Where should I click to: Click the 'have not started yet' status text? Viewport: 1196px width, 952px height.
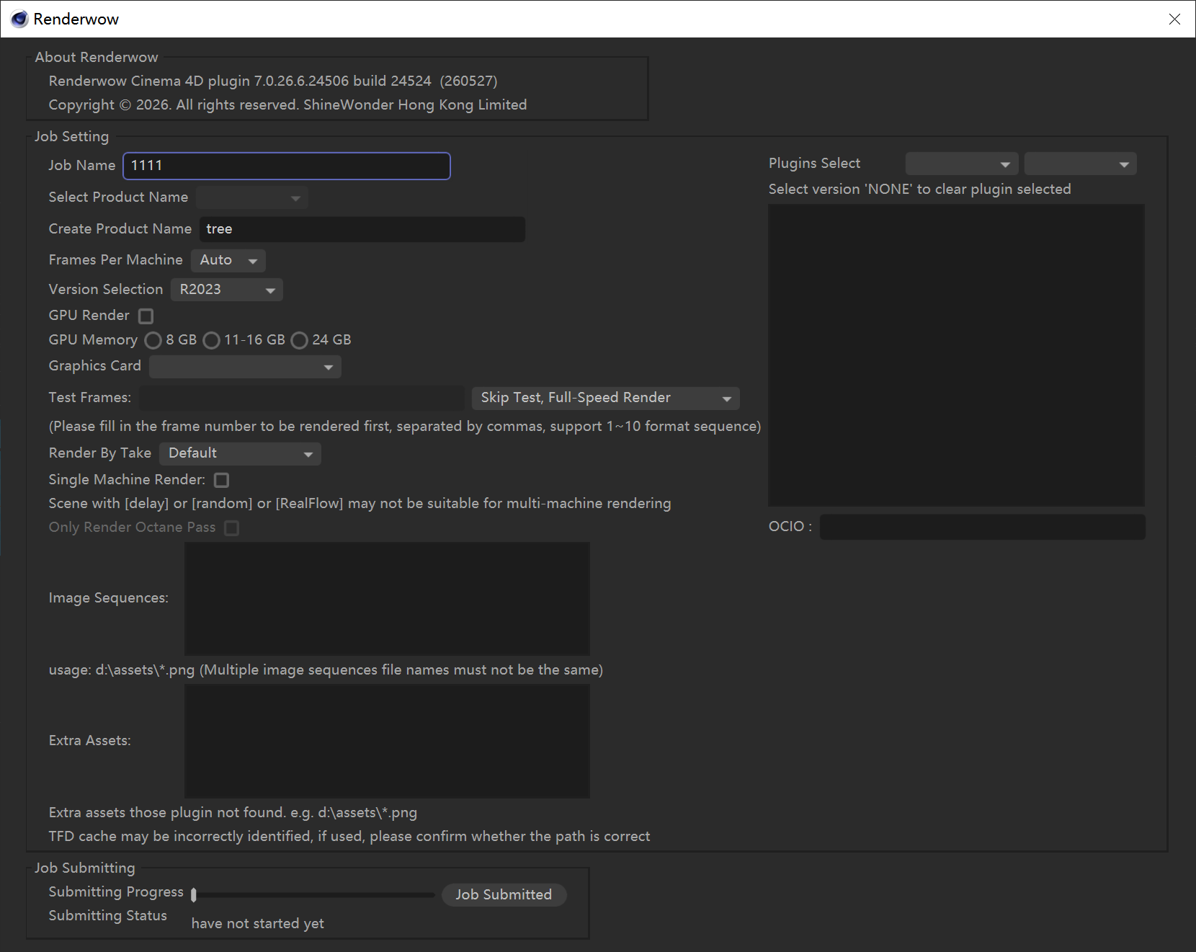click(258, 924)
